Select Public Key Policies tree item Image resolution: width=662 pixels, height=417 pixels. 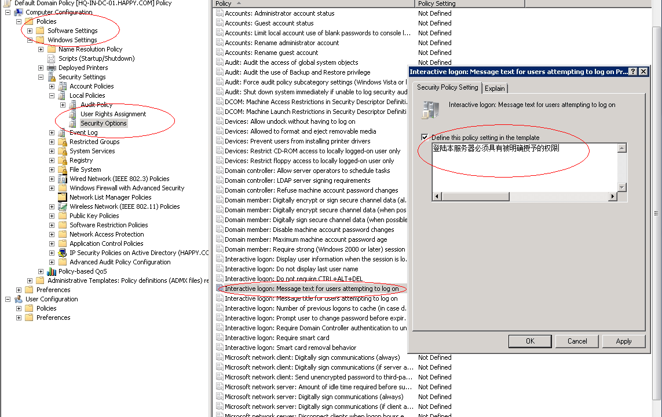[x=94, y=216]
